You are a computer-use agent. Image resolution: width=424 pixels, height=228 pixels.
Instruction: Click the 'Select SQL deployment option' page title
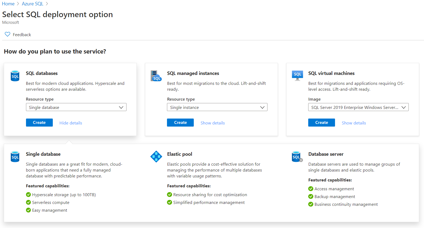tap(58, 14)
